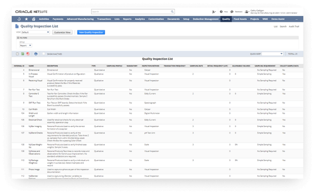Click the 'SMT Run Test' name cell
Image resolution: width=315 pixels, height=195 pixels.
(x=34, y=103)
